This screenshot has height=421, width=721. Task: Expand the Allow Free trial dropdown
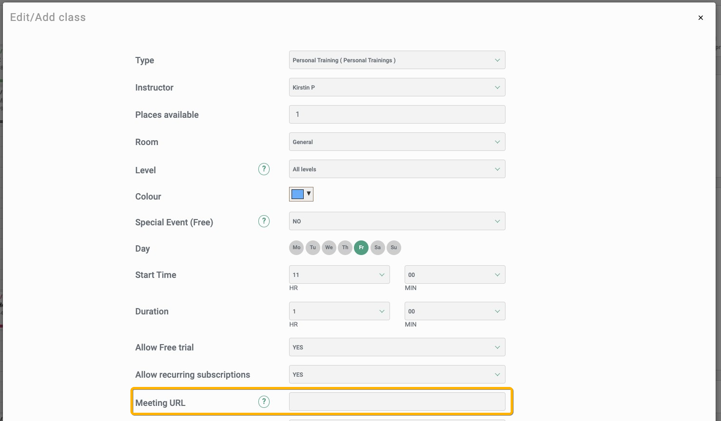(x=397, y=348)
